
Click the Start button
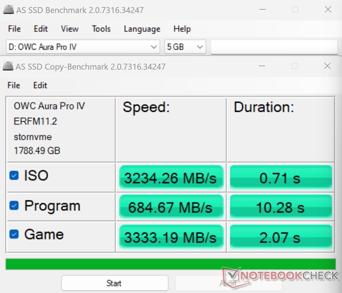click(115, 283)
